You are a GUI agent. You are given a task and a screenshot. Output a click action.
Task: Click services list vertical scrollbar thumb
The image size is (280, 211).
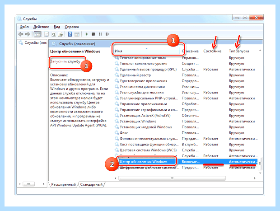point(260,164)
